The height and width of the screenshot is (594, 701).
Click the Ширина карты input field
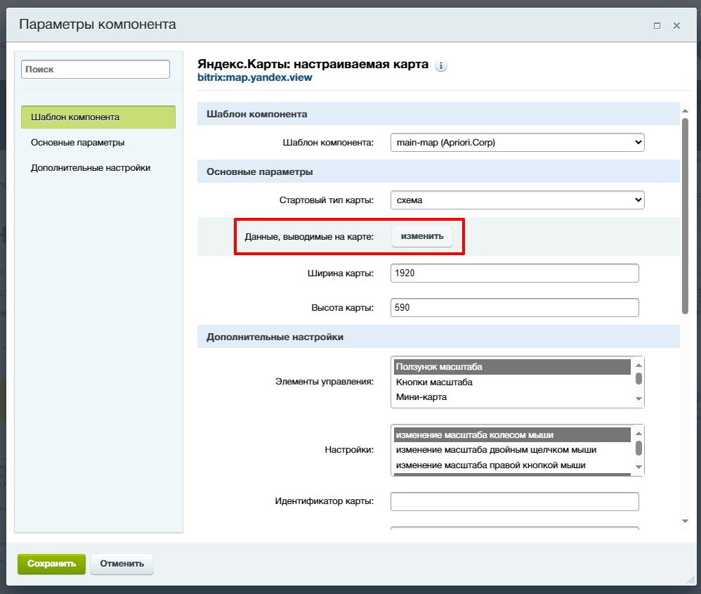pyautogui.click(x=515, y=273)
